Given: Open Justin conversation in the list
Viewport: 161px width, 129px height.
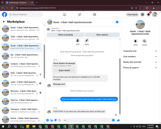Looking at the screenshot, I should (x=22, y=83).
